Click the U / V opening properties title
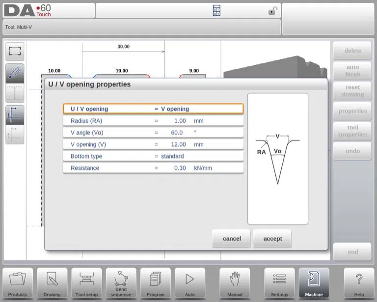The width and height of the screenshot is (377, 302). click(x=89, y=84)
